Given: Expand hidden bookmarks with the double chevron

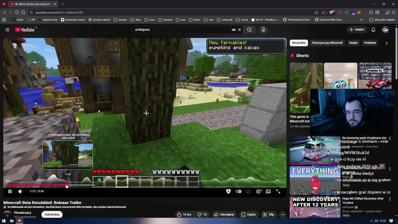Looking at the screenshot, I should 362,20.
